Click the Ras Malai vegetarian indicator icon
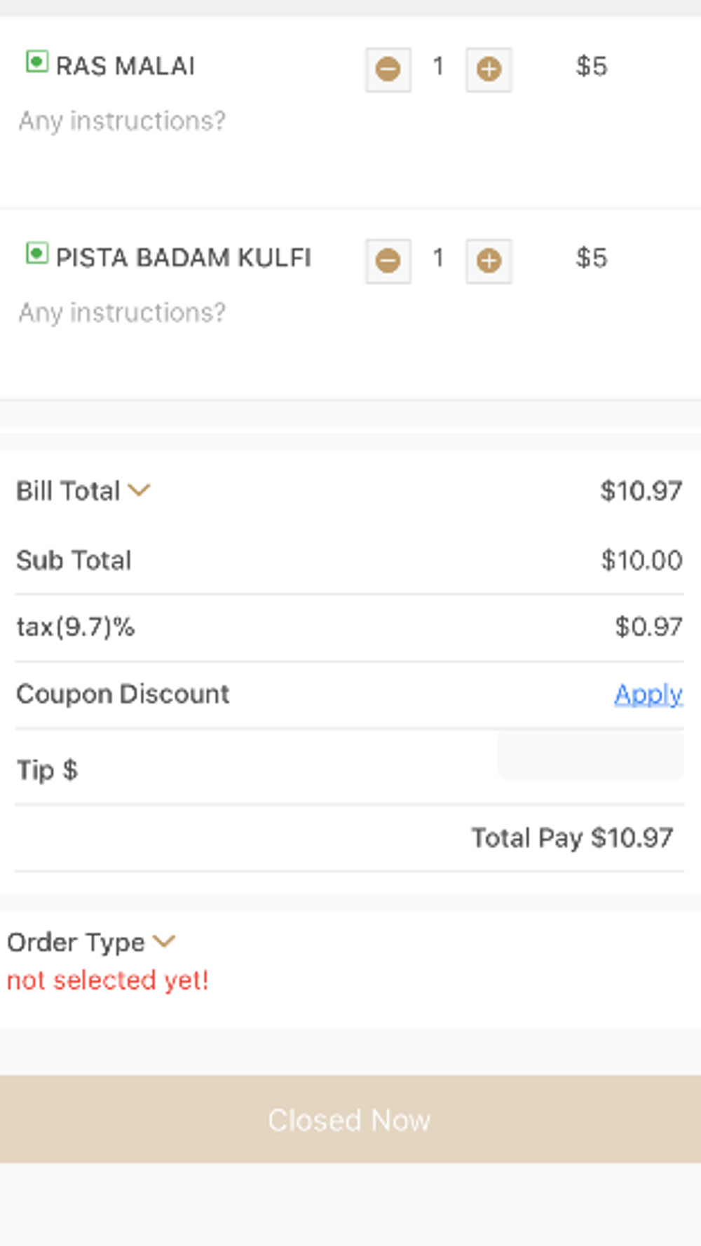 coord(36,62)
